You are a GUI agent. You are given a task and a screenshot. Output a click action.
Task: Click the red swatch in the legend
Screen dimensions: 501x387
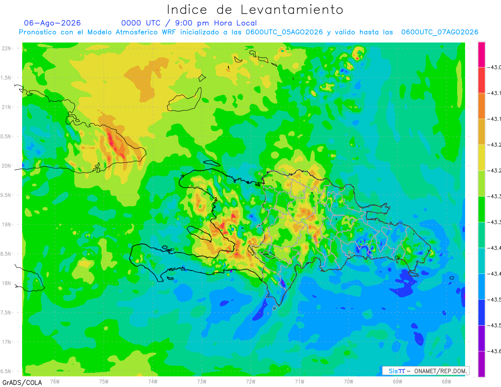click(x=481, y=80)
